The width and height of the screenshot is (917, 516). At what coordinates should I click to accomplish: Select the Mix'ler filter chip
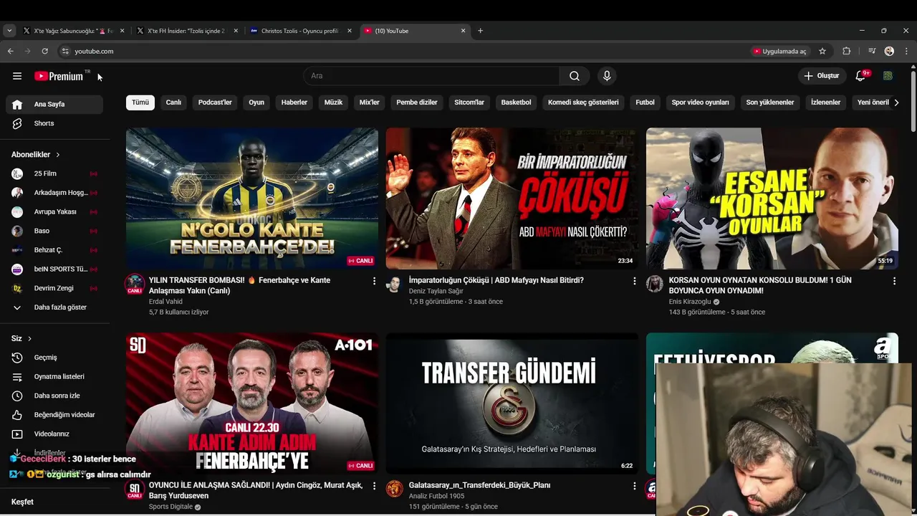coord(370,102)
